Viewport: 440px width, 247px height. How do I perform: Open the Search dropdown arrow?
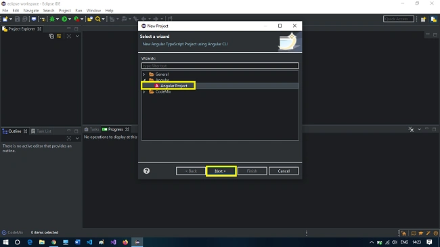tap(103, 19)
